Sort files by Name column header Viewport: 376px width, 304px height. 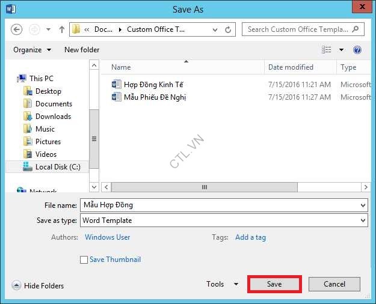(121, 67)
